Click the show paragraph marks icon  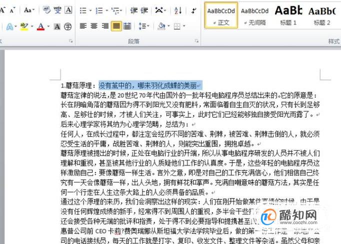pos(193,10)
